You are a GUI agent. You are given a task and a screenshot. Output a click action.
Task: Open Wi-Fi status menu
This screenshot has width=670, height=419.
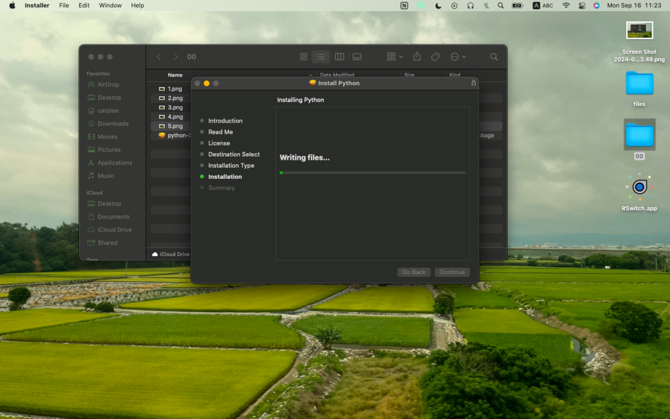[x=566, y=5]
